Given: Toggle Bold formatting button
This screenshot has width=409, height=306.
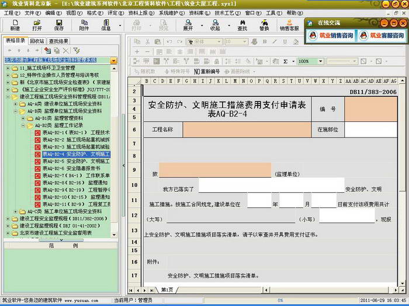Looking at the screenshot, I should tap(265, 41).
